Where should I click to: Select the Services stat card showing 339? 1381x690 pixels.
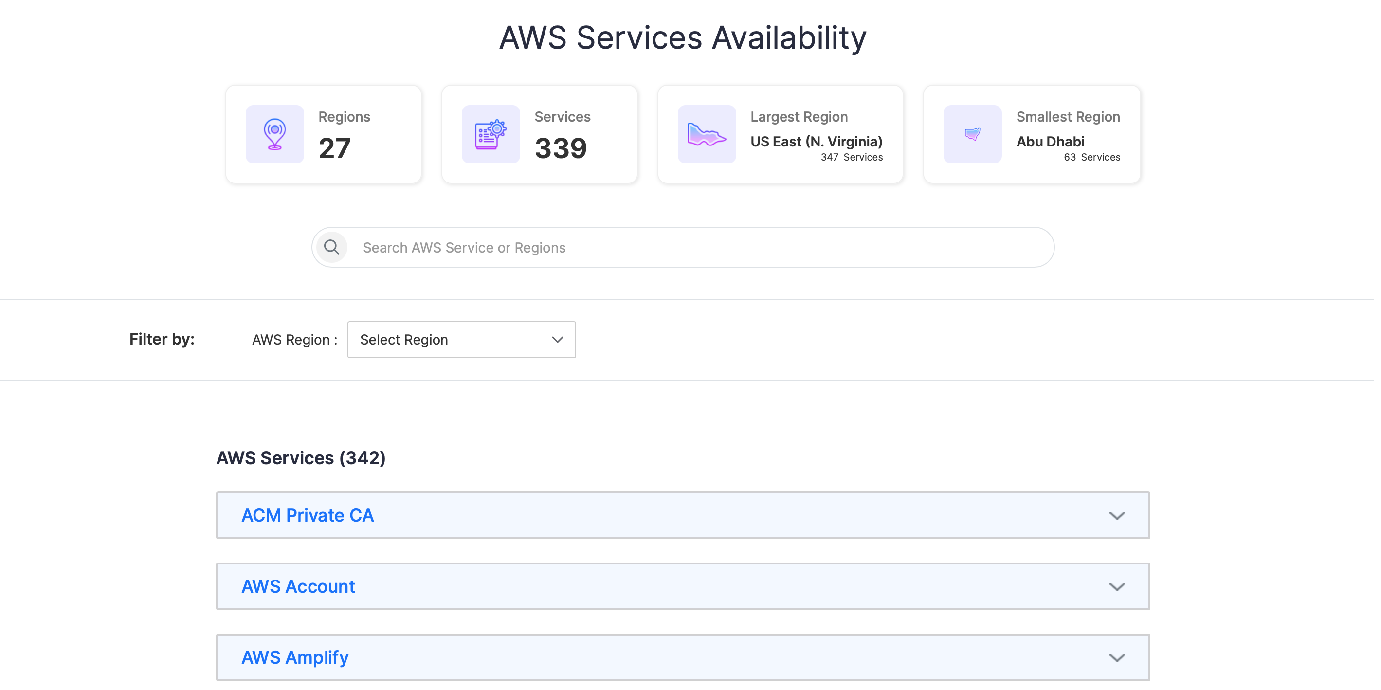point(539,134)
